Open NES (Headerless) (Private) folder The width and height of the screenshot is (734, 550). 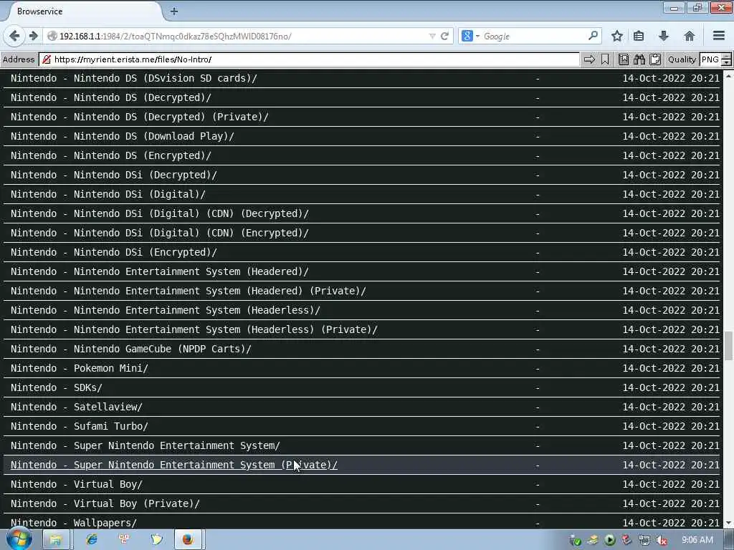tap(194, 329)
